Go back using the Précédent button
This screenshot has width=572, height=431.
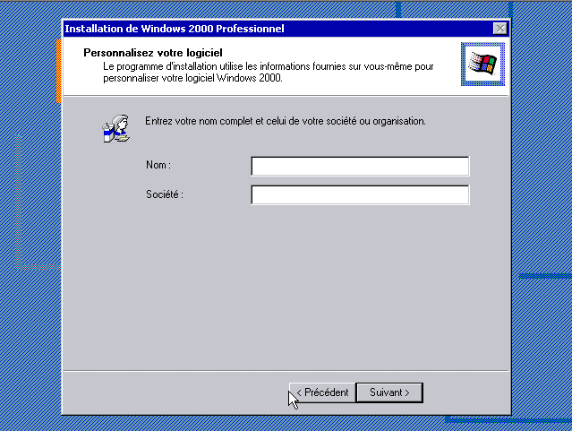tap(322, 392)
